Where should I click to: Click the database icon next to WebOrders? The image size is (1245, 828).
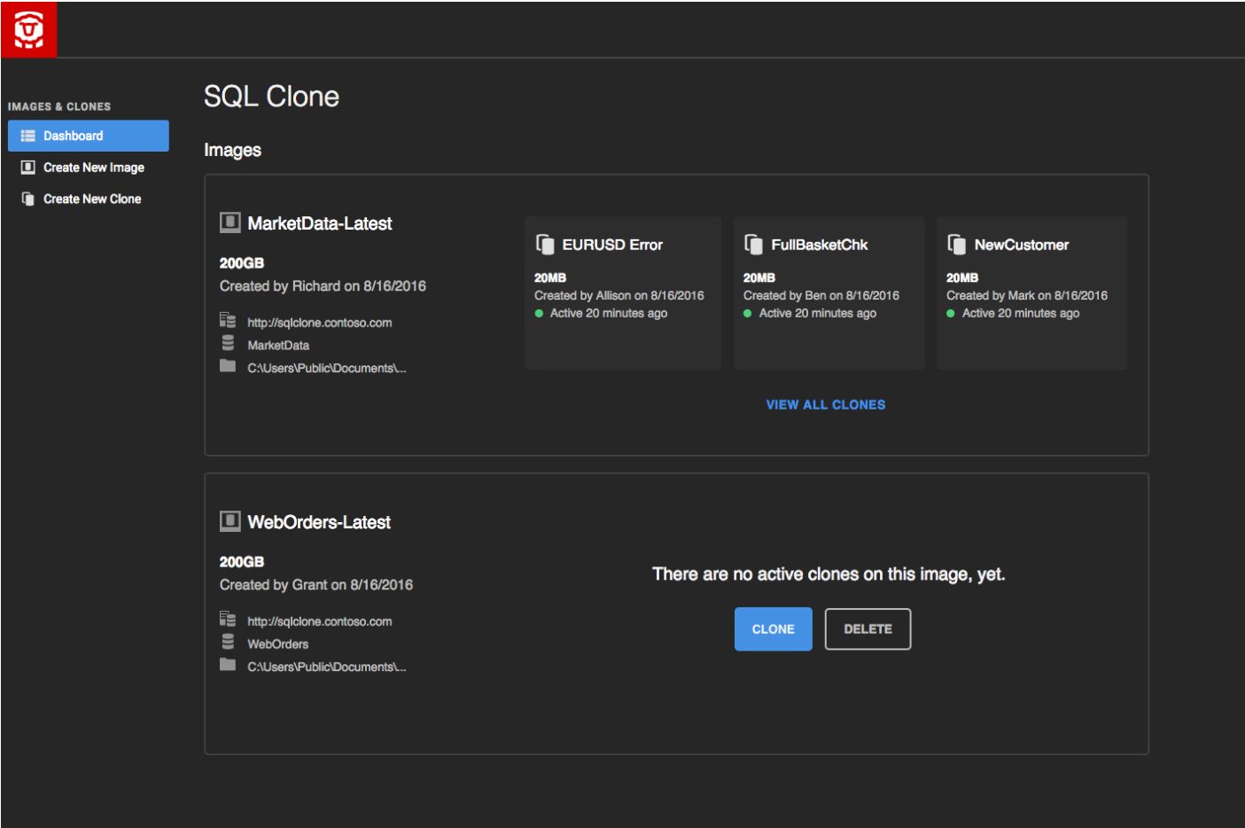pos(228,642)
